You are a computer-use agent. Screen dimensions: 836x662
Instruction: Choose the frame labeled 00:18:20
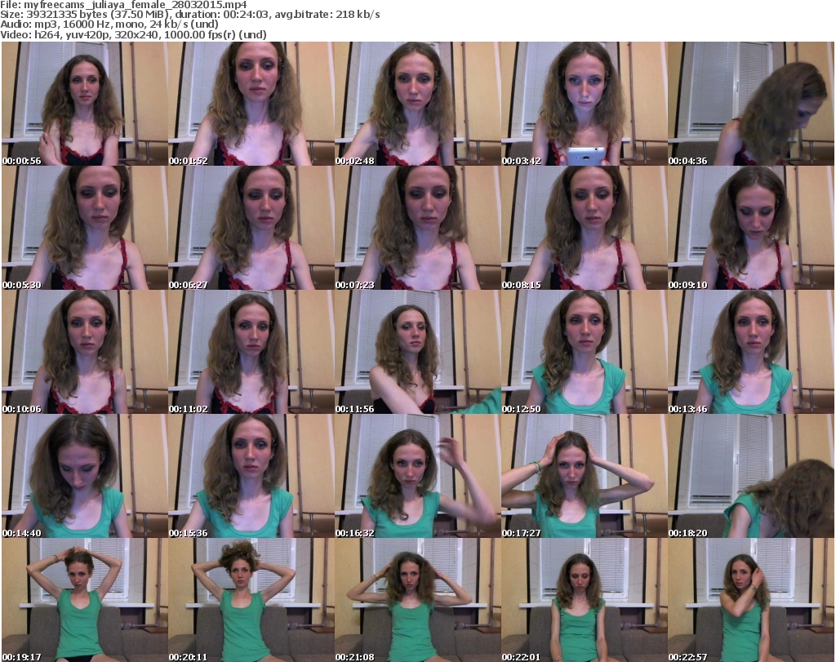751,477
